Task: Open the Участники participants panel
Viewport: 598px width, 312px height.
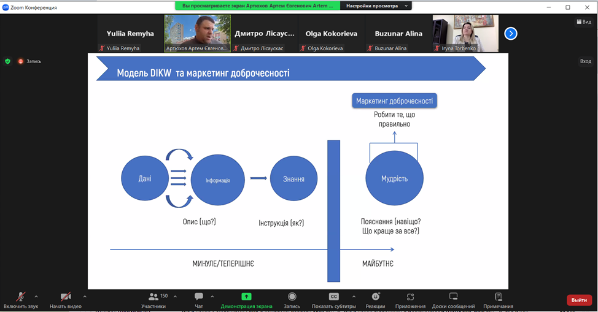Action: 153,300
